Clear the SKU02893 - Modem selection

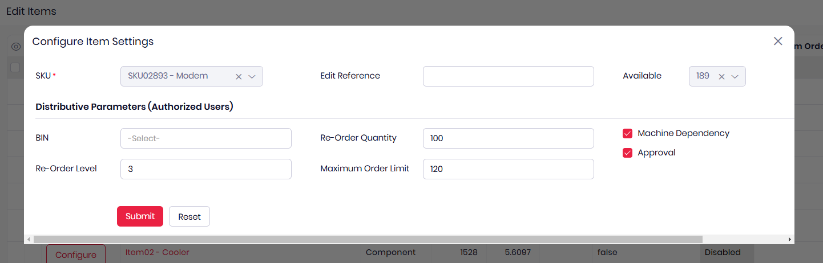click(239, 76)
